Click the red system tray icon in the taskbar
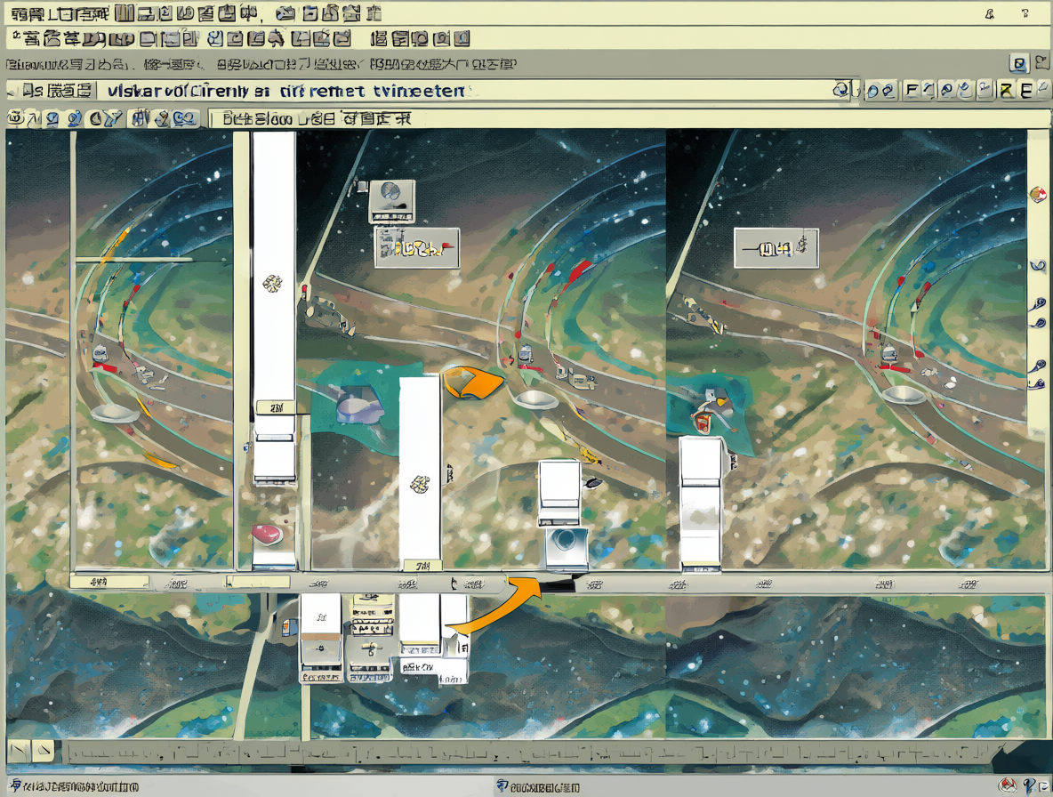This screenshot has width=1053, height=797. (x=1007, y=785)
